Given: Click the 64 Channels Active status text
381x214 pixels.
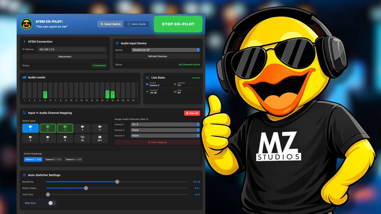Looking at the screenshot, I should tap(189, 64).
